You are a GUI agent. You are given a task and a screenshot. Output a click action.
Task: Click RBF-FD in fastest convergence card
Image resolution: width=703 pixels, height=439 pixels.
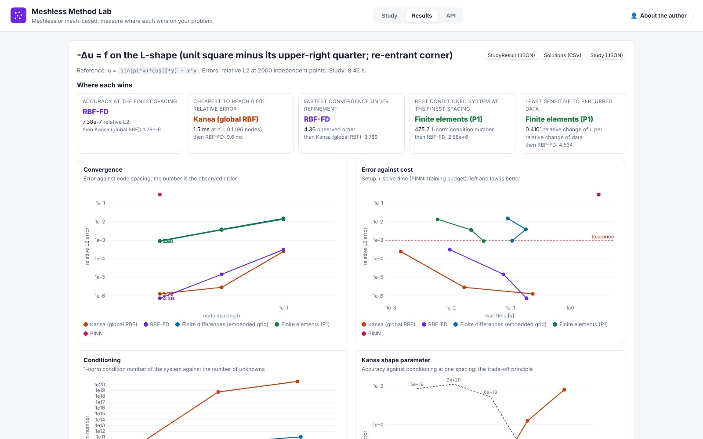tap(317, 119)
